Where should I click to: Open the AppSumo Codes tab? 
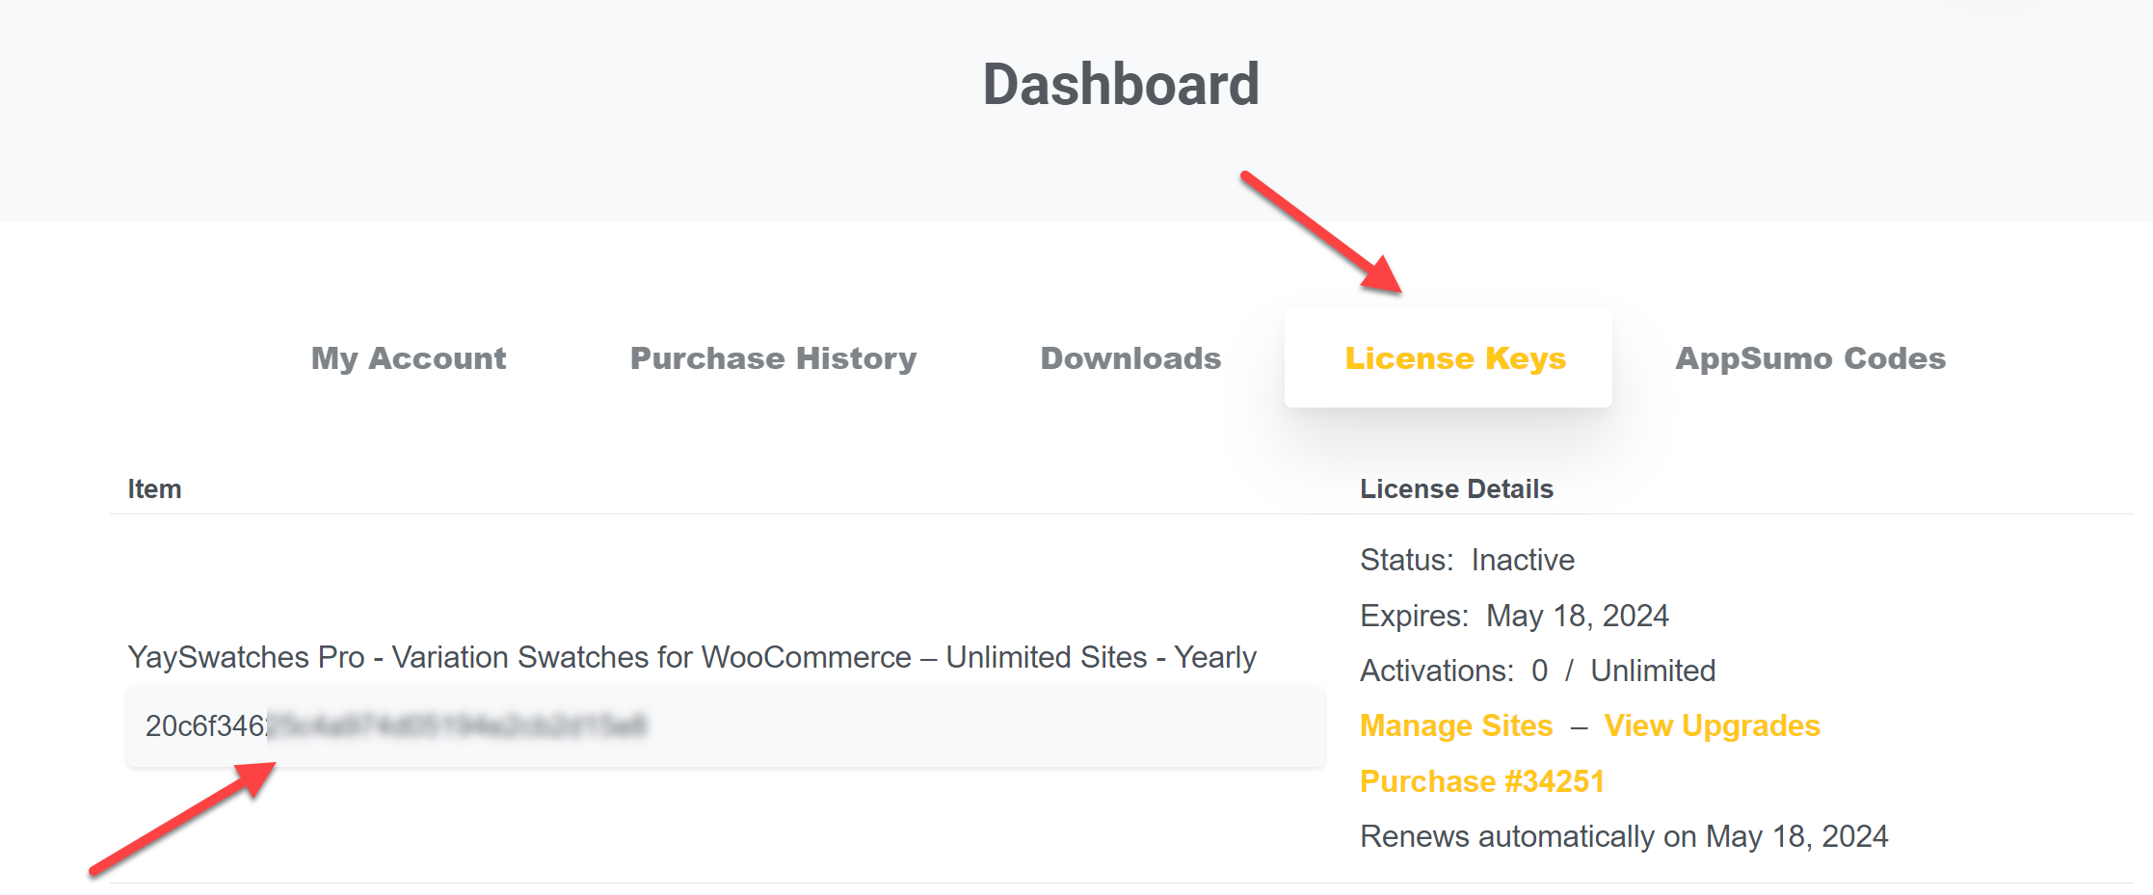point(1810,358)
